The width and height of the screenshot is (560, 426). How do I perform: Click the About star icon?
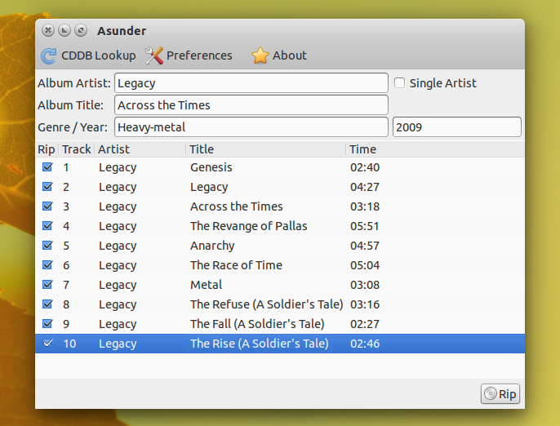(260, 55)
